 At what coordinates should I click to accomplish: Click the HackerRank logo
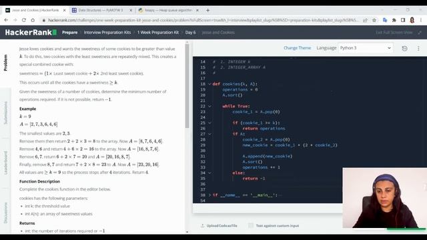coord(31,33)
